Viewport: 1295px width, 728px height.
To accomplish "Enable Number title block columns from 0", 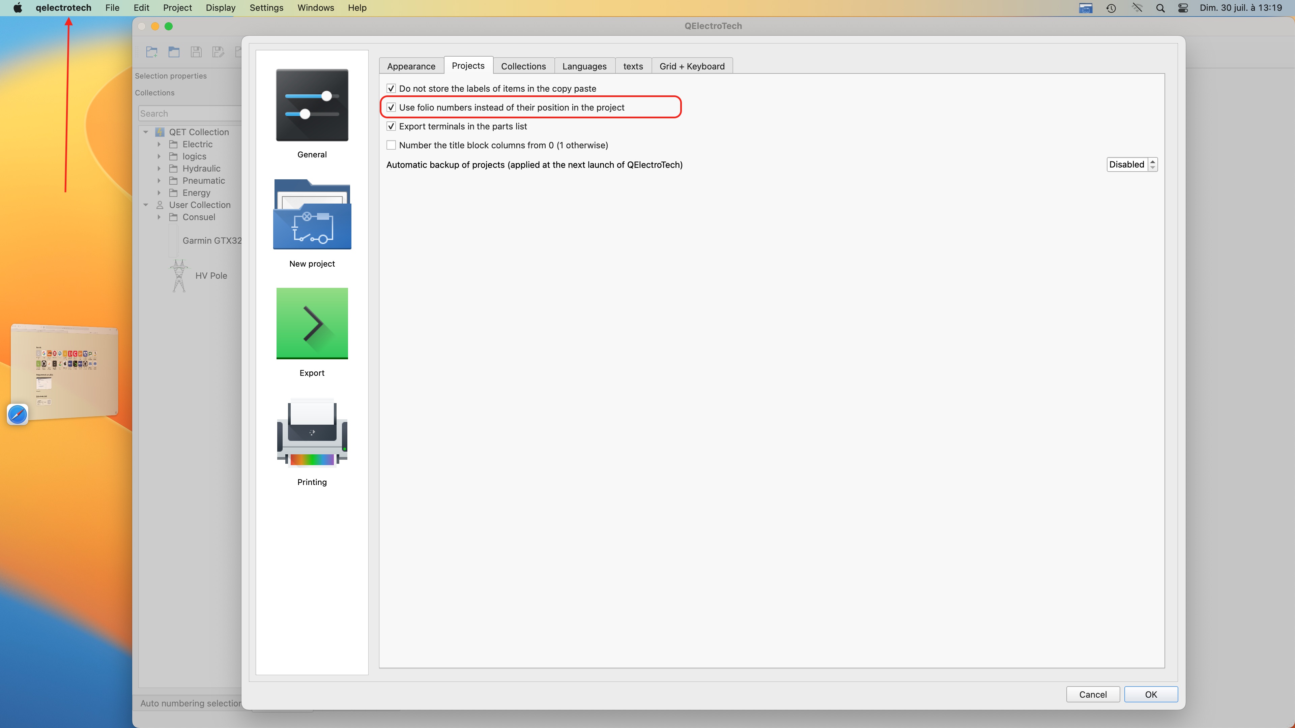I will pyautogui.click(x=391, y=145).
